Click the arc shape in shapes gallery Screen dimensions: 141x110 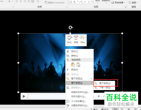pos(78,2)
